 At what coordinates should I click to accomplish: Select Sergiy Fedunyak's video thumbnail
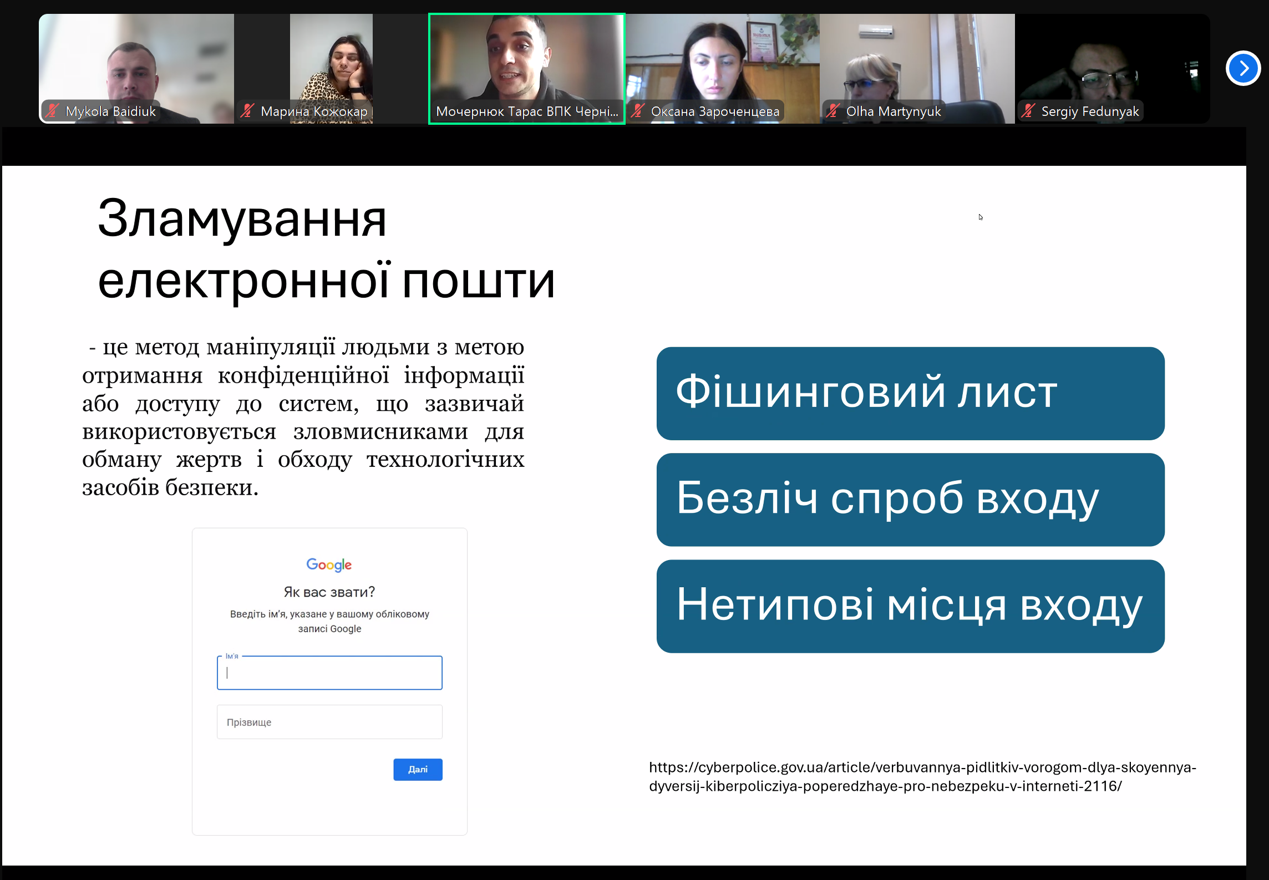click(1113, 69)
